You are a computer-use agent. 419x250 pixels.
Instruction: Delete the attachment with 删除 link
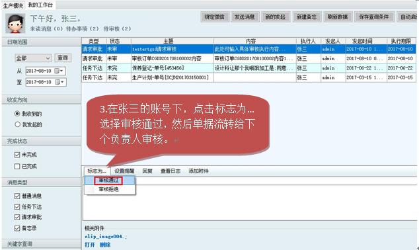pyautogui.click(x=105, y=245)
